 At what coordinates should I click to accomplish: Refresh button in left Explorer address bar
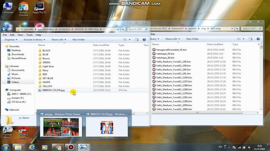click(123, 29)
